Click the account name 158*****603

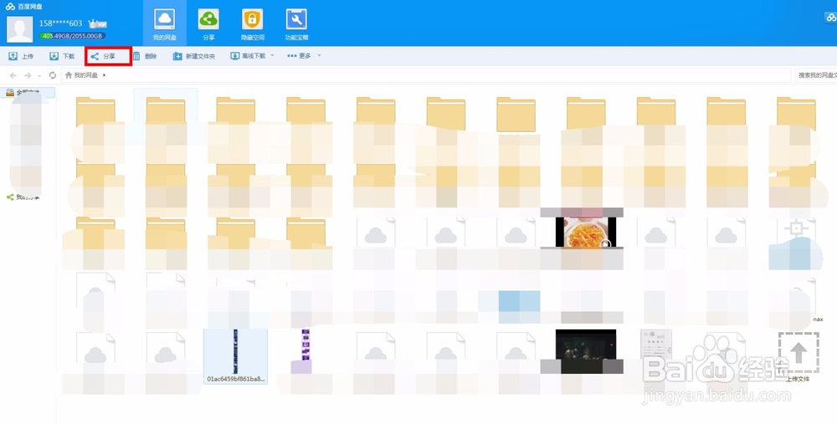tap(61, 23)
